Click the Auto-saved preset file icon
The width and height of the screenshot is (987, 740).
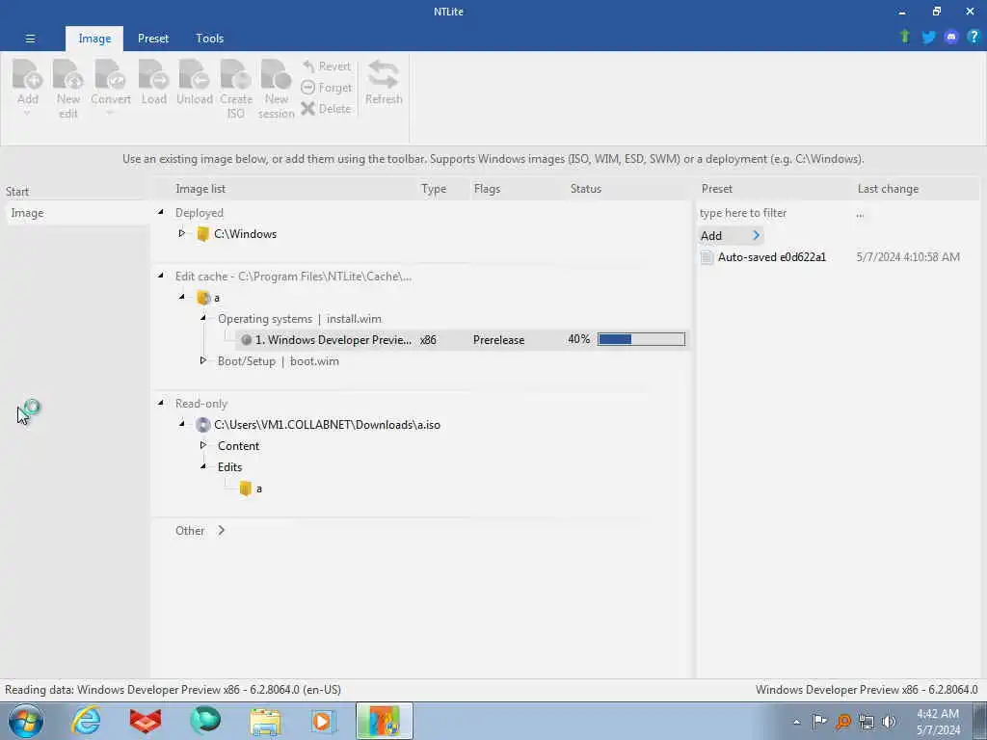coord(707,256)
